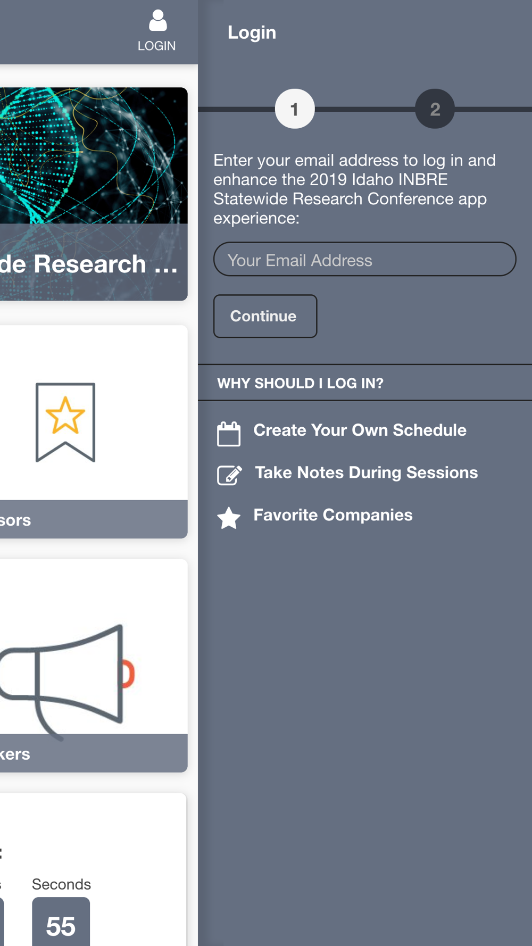Open the Speakers card label bar
The width and height of the screenshot is (532, 946).
pos(93,753)
